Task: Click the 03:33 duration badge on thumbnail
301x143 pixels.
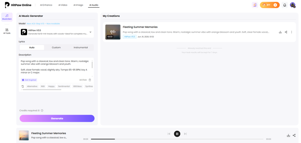Action: point(110,36)
